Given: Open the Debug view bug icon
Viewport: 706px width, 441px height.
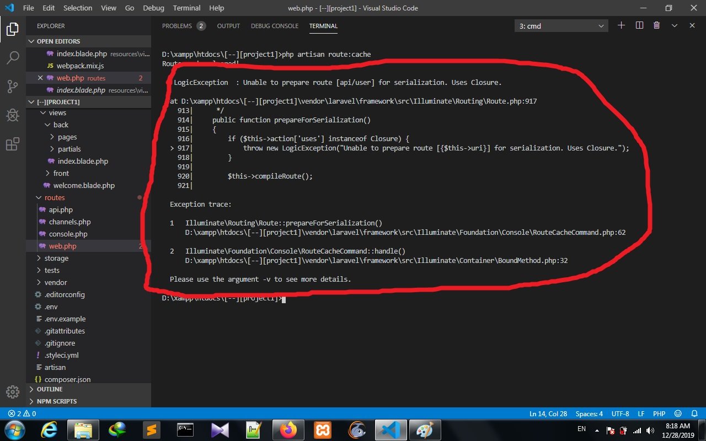Looking at the screenshot, I should (13, 115).
